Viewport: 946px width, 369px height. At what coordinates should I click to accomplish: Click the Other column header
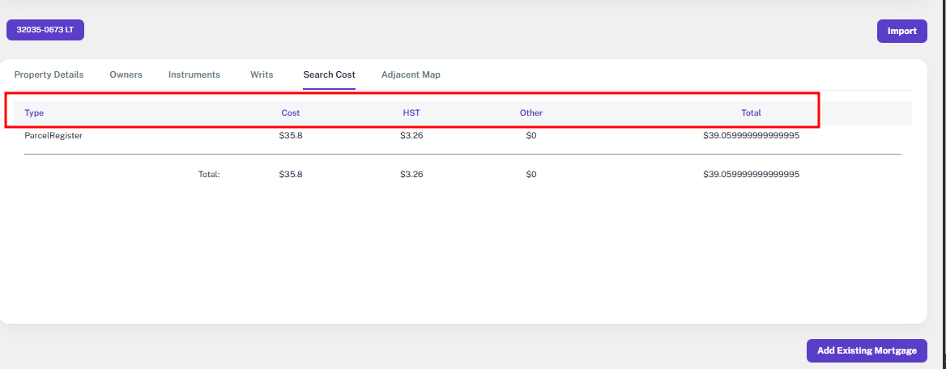coord(531,112)
